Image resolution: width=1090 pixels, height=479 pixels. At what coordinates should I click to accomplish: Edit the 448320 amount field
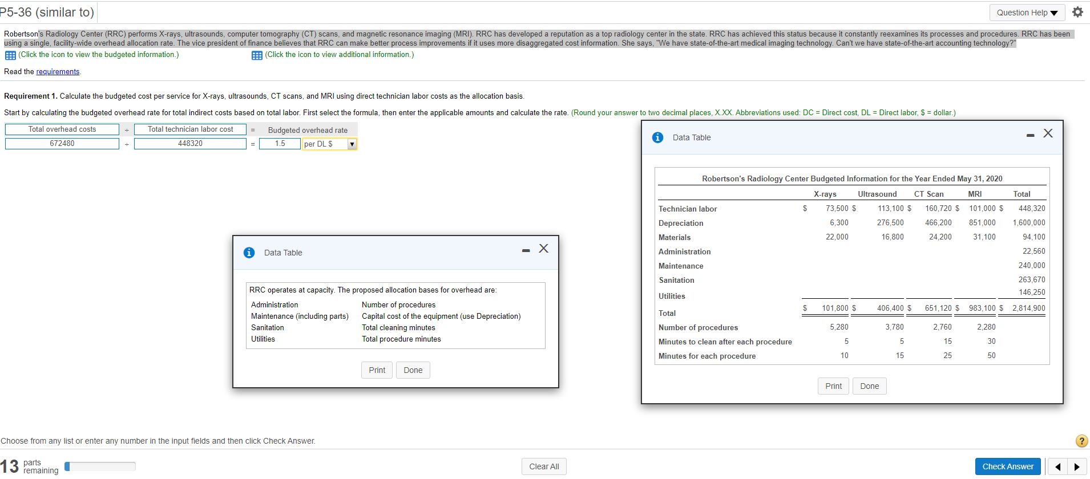(x=190, y=144)
